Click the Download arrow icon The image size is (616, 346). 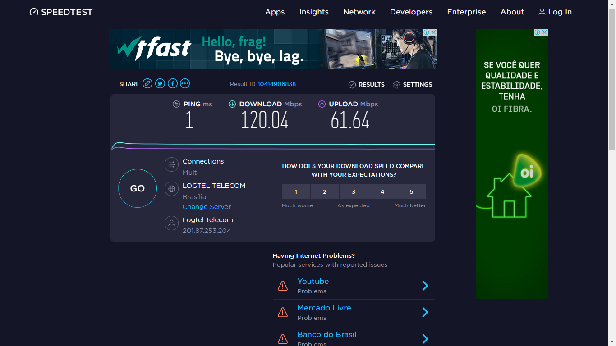(x=232, y=104)
